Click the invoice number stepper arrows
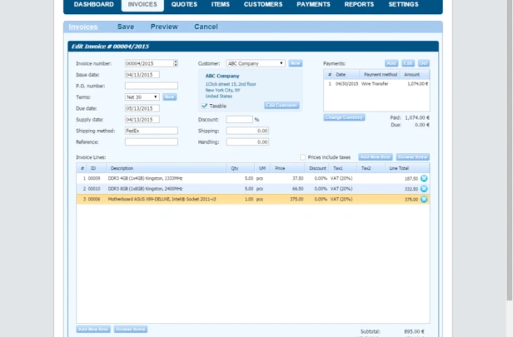This screenshot has height=337, width=513. point(176,63)
